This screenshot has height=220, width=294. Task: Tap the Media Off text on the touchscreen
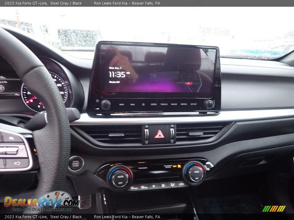coord(115,82)
